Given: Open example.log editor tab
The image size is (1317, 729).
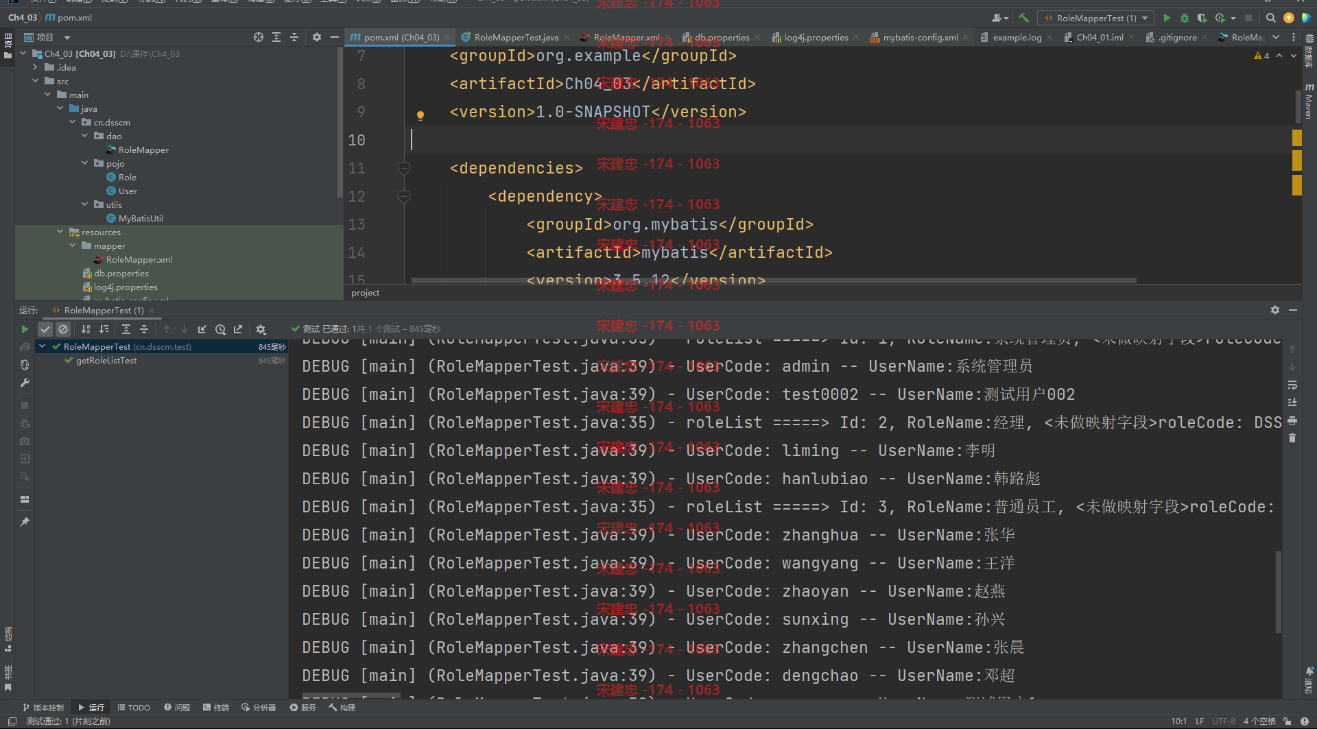Looking at the screenshot, I should pyautogui.click(x=1017, y=37).
